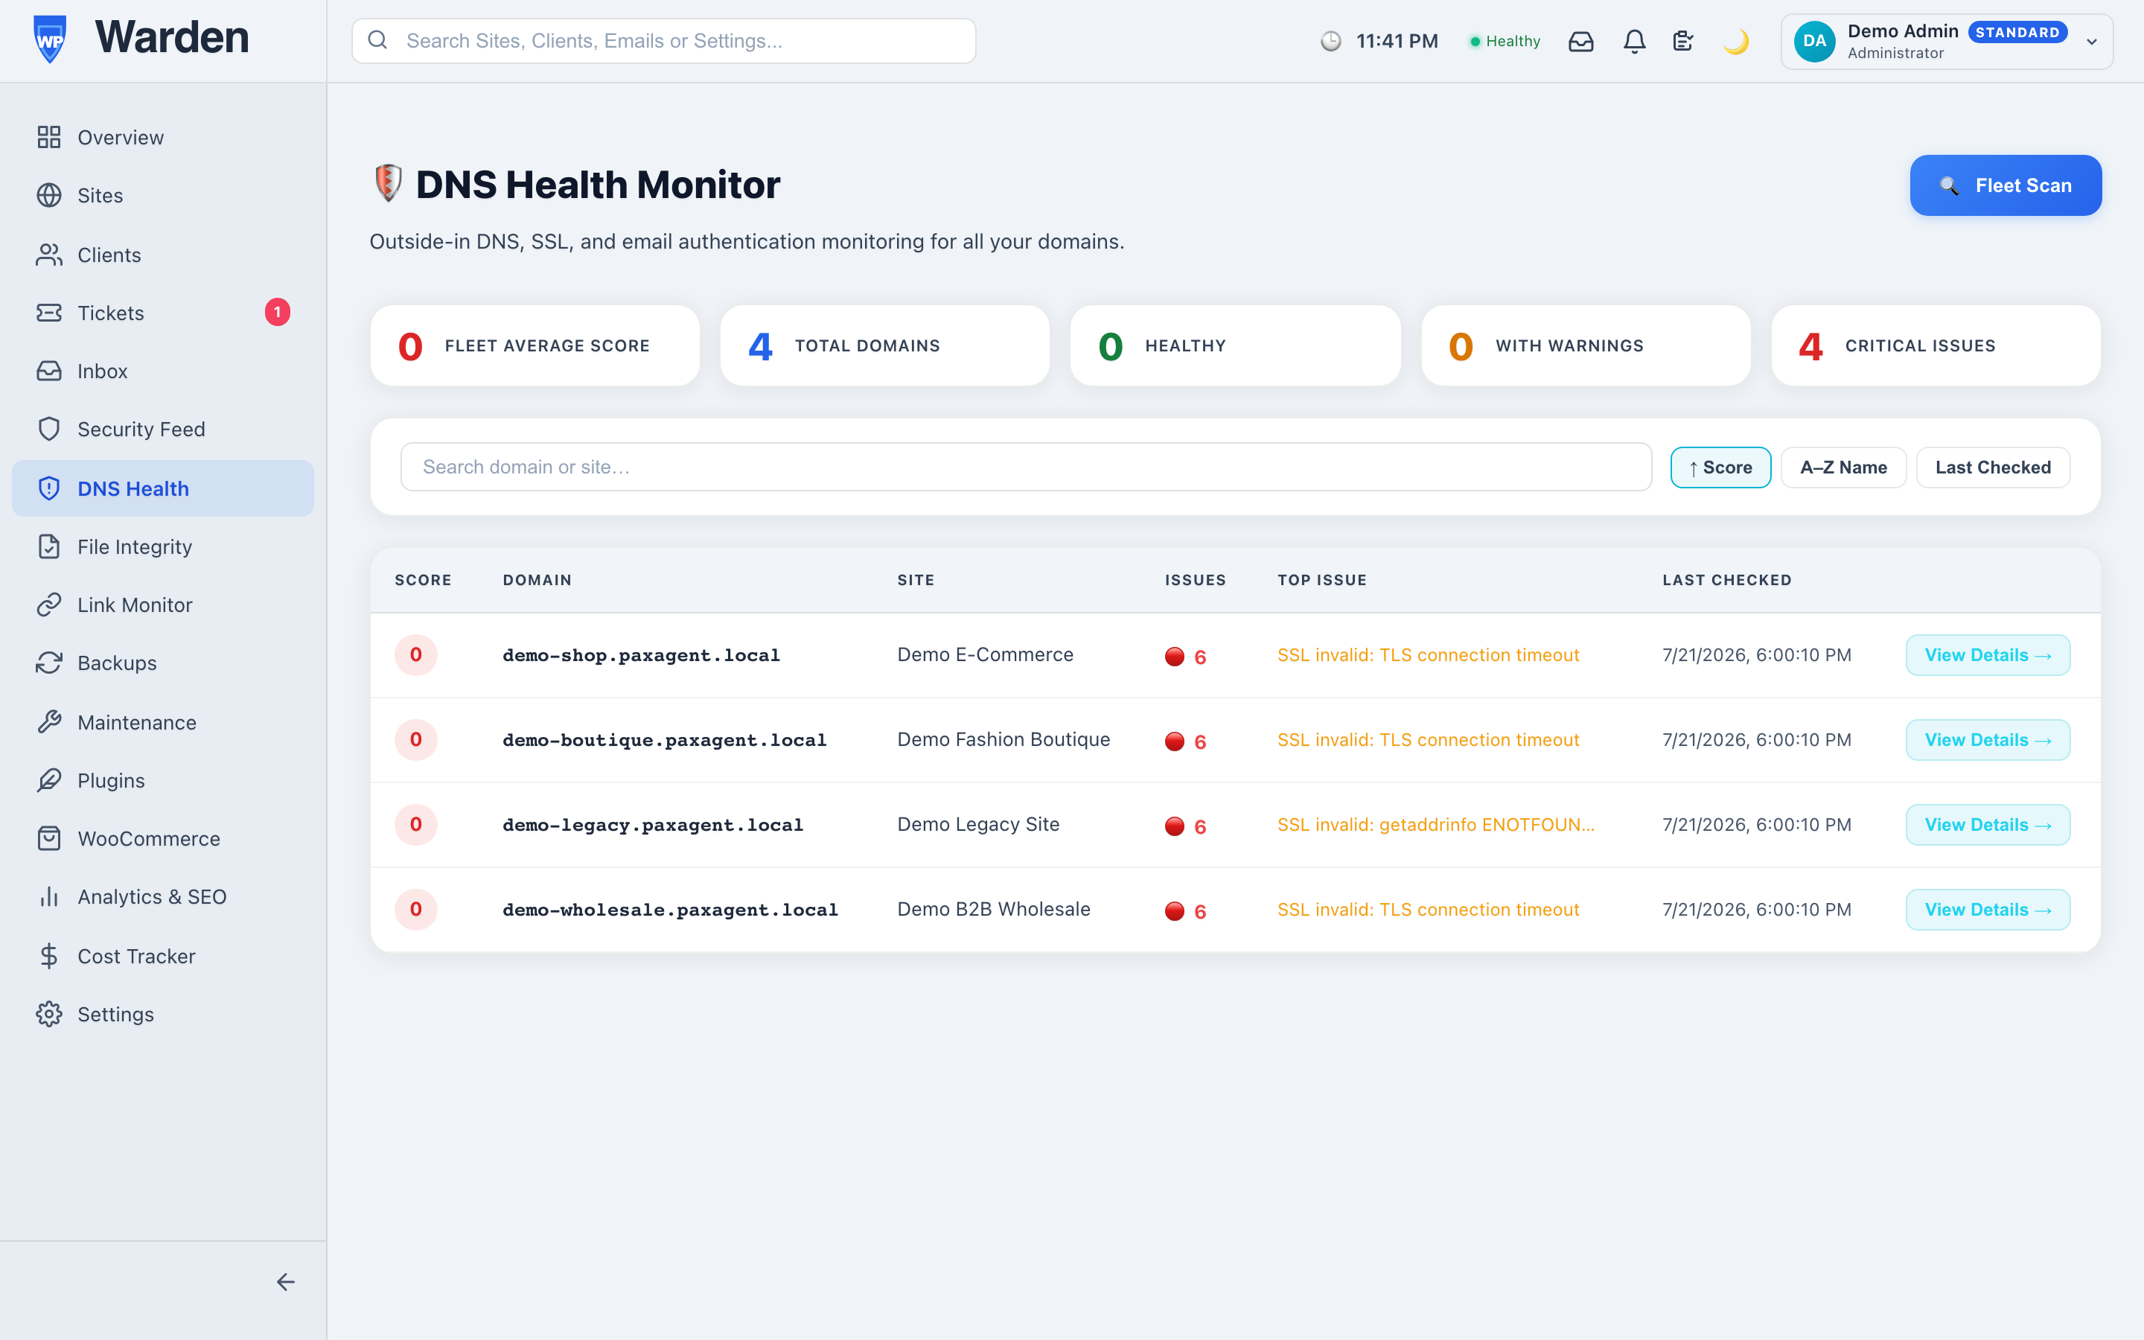
Task: Open the Maintenance wrench icon
Action: tap(48, 722)
